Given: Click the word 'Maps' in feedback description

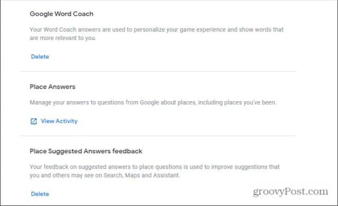Looking at the screenshot, I should (x=133, y=175).
